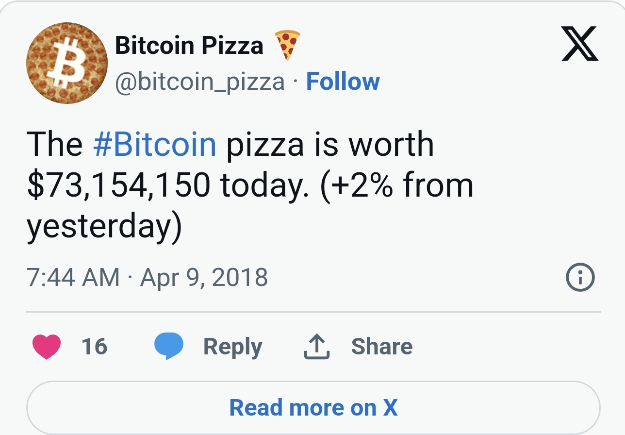The image size is (625, 435).
Task: Click the X logo icon
Action: (x=580, y=44)
